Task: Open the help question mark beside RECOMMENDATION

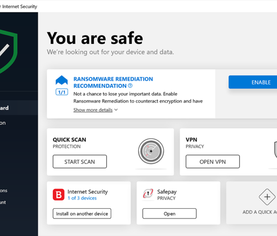Action: click(x=130, y=86)
